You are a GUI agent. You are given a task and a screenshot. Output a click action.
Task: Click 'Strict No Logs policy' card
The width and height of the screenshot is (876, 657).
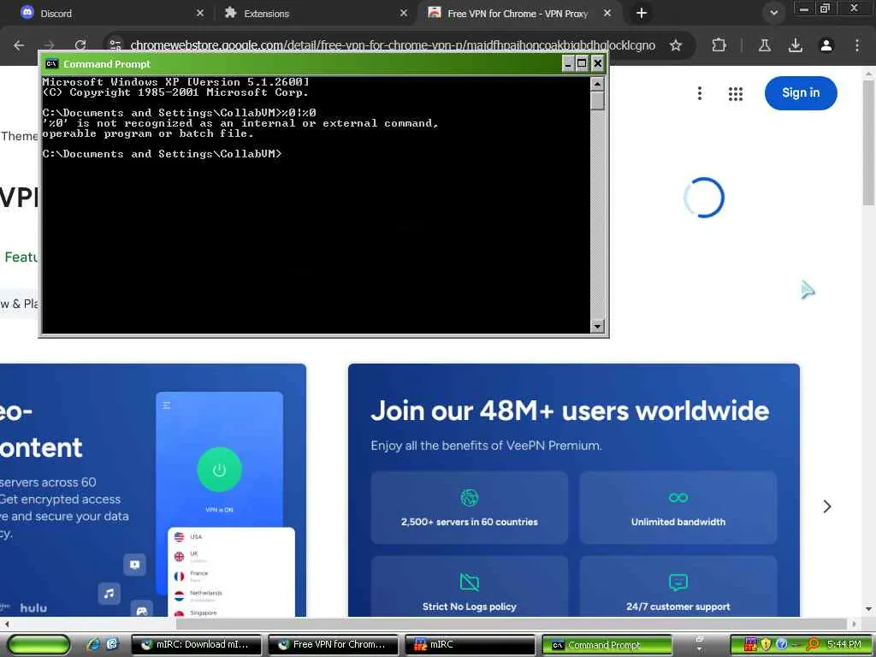point(470,587)
